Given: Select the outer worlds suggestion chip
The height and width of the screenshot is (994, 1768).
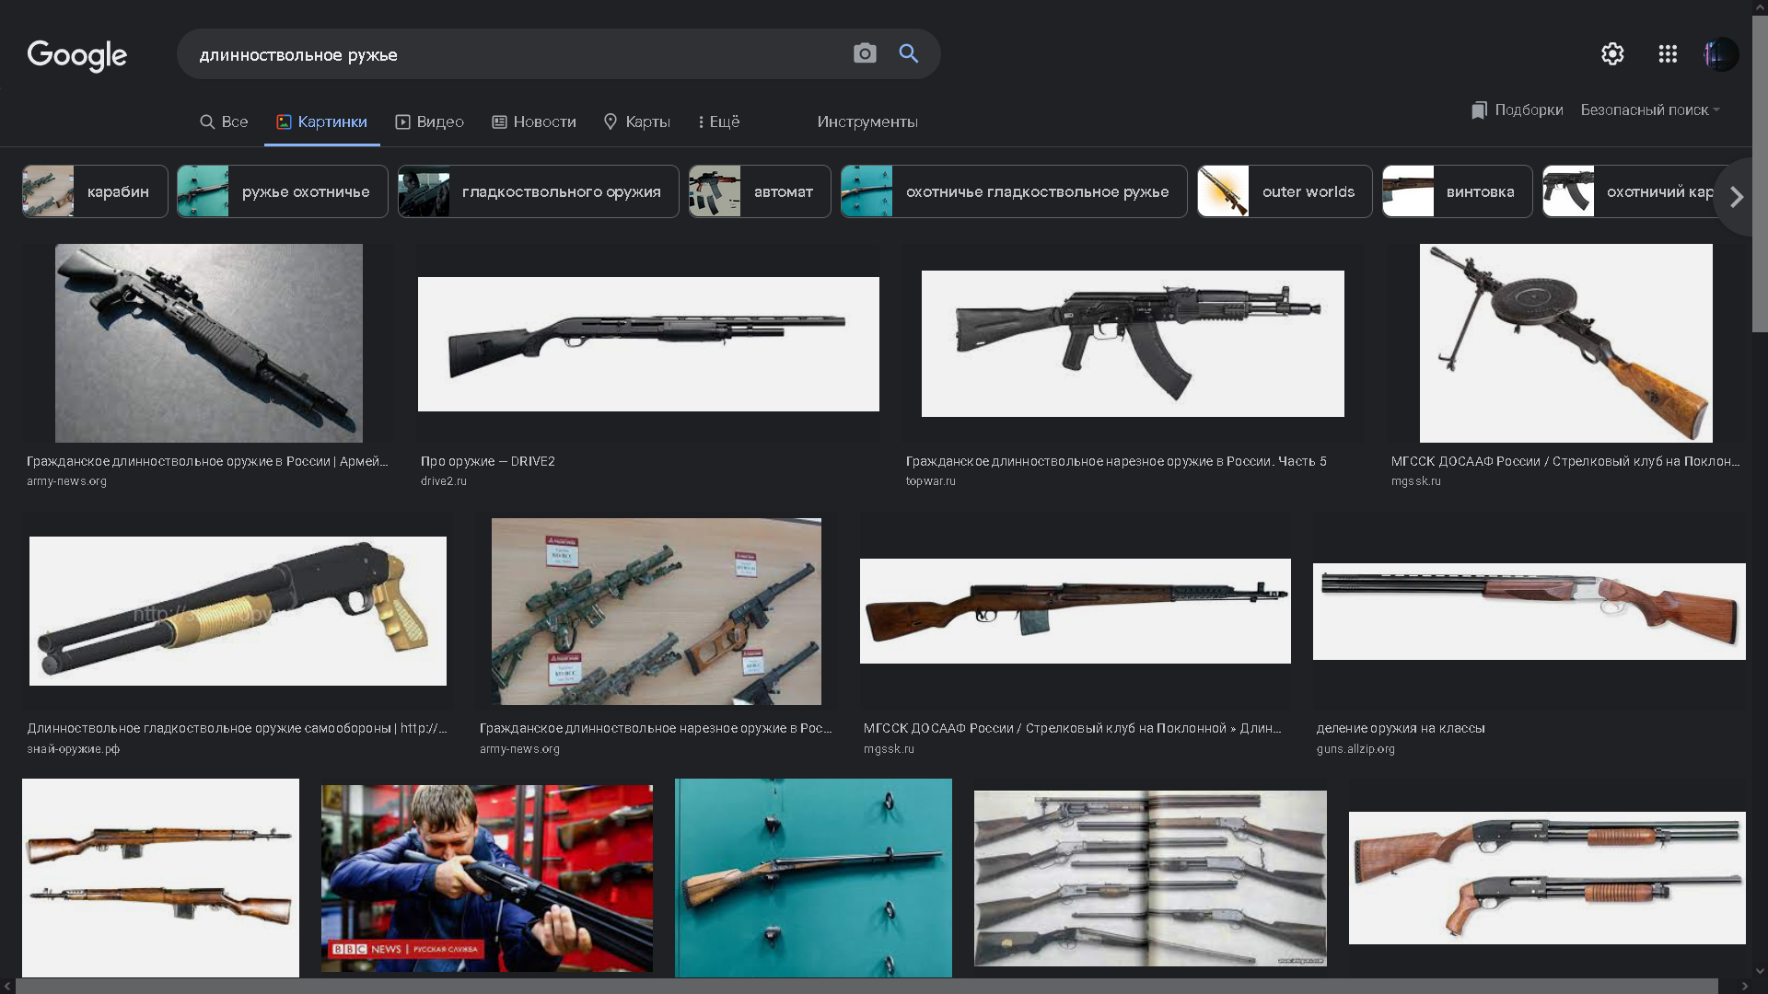Looking at the screenshot, I should [1284, 192].
